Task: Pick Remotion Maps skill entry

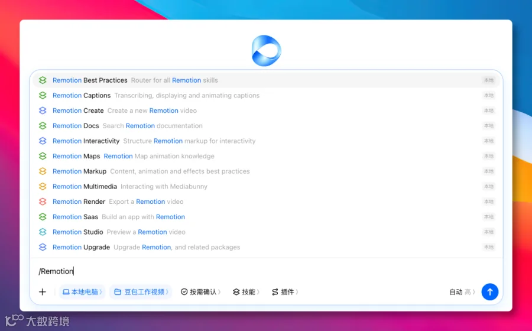Action: [x=266, y=157]
